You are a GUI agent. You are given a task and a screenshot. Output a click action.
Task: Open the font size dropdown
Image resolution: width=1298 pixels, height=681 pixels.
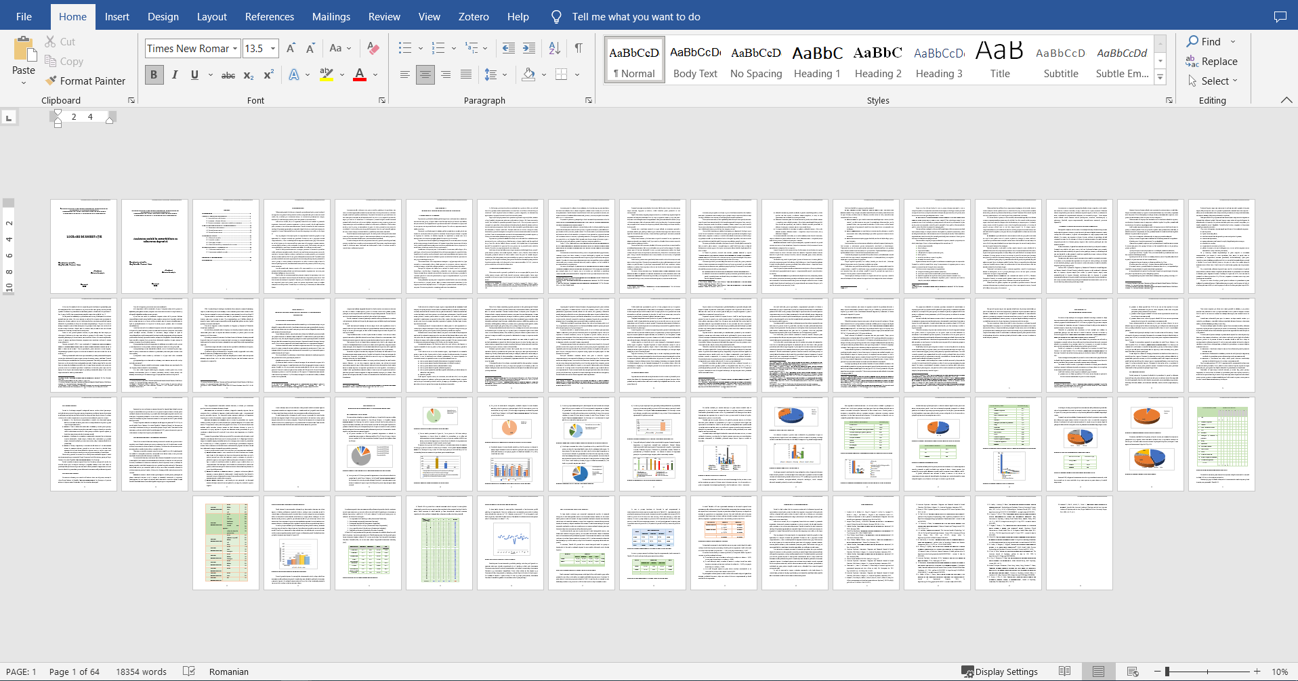[273, 48]
